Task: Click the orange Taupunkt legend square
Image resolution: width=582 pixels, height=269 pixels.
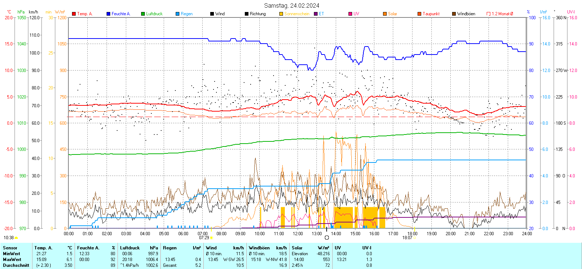Action: click(419, 14)
